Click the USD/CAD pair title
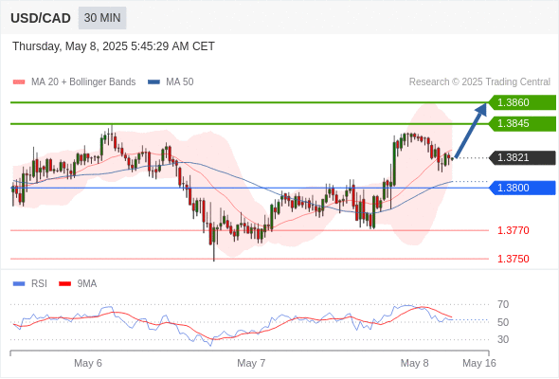 click(x=41, y=18)
